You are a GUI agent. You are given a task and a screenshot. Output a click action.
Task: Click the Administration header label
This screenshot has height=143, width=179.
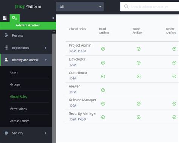tap(28, 25)
